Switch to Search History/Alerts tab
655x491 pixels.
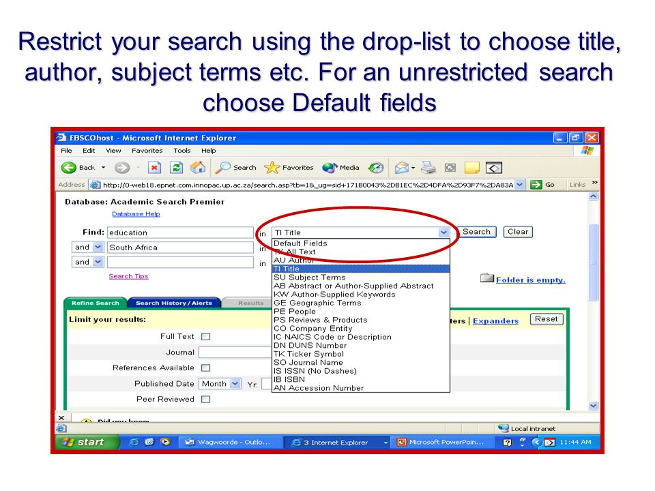pos(174,303)
